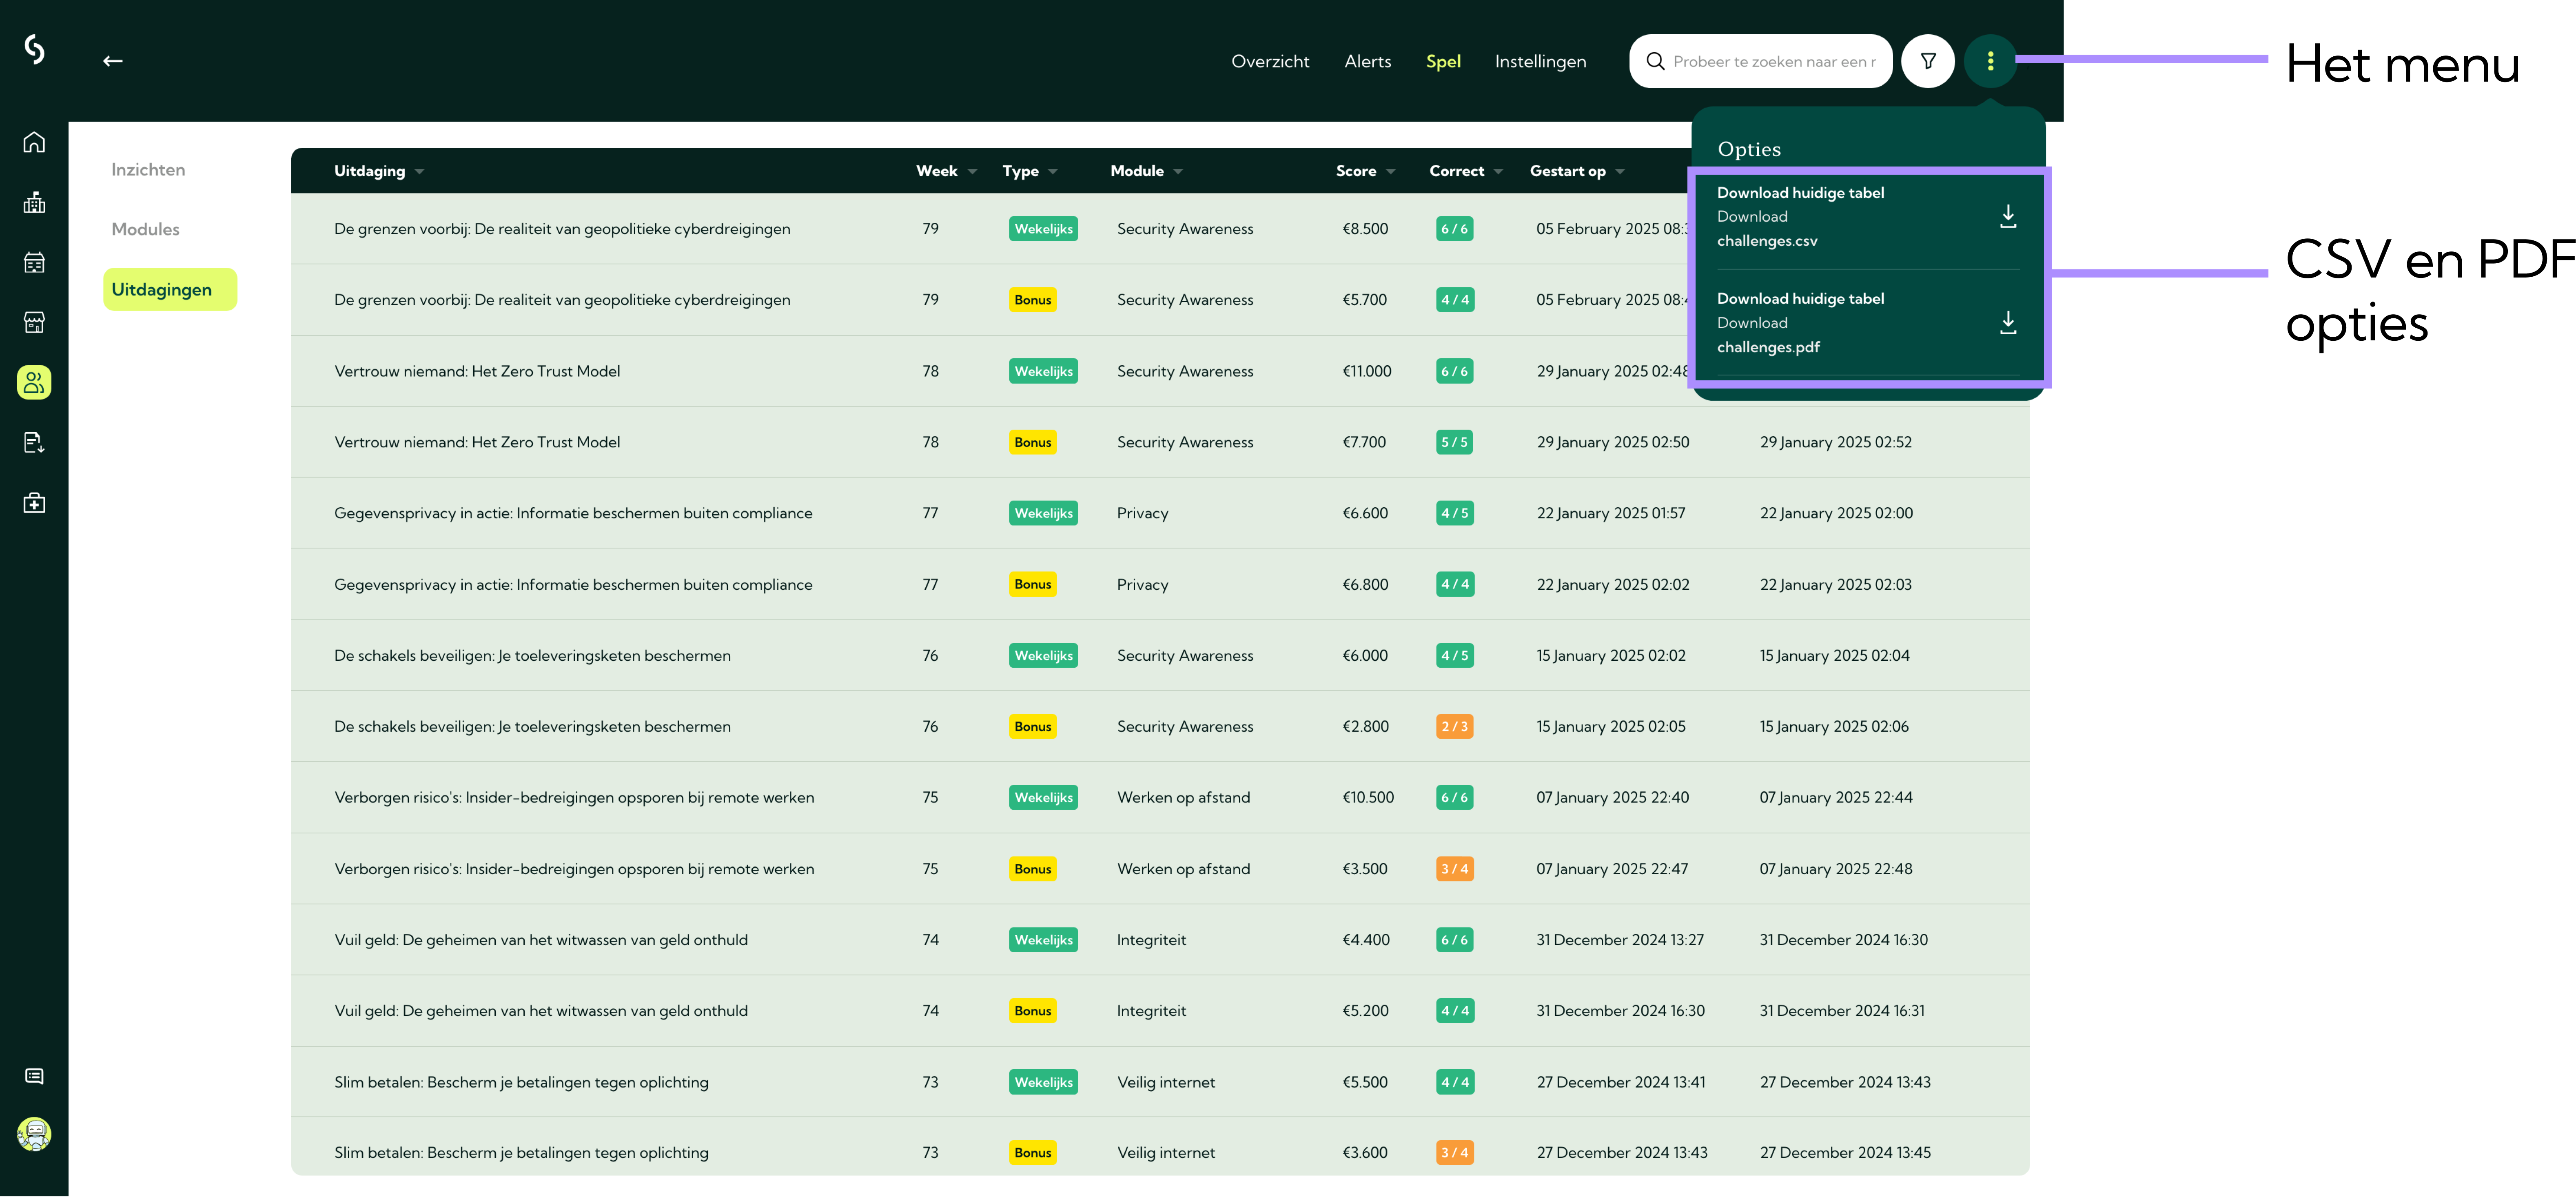Open Wekelijks 'Vertrouw niemand: Het Zero Trust Model' row
The height and width of the screenshot is (1197, 2576).
click(1160, 371)
